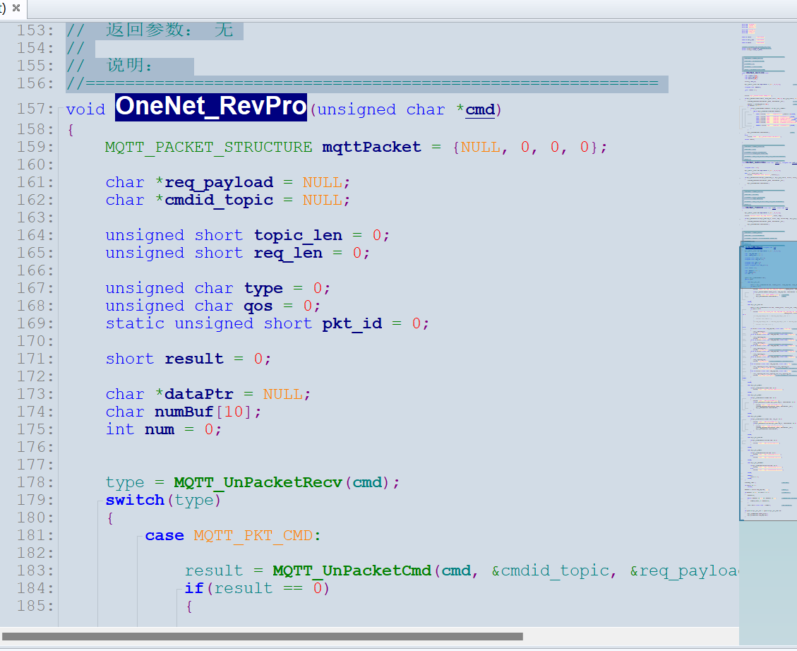Click the cmd parameter in the function signature
The image size is (797, 651).
[x=480, y=109]
